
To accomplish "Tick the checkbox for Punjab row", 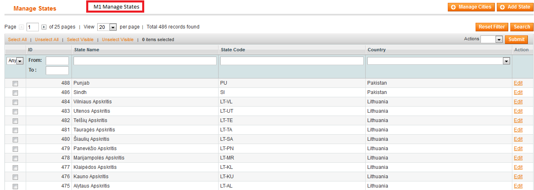I will pyautogui.click(x=16, y=83).
